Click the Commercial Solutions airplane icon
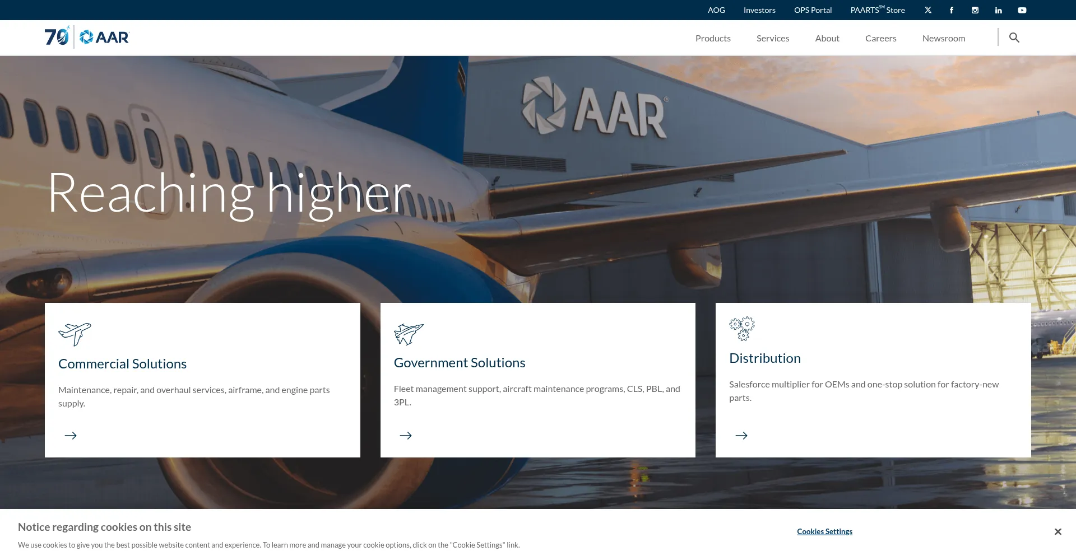1076x556 pixels. coord(75,334)
